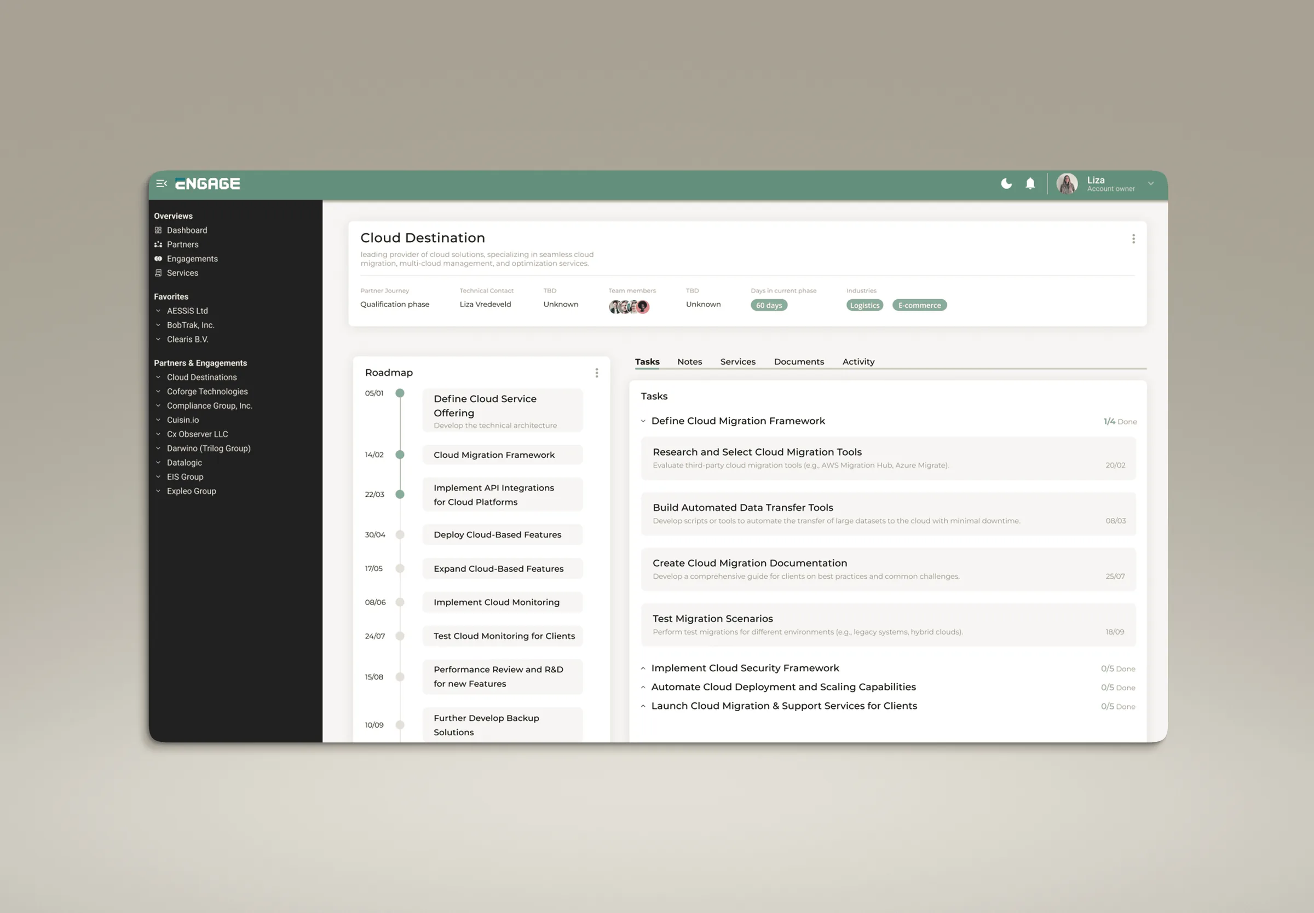The height and width of the screenshot is (913, 1314).
Task: Open the Activity tab
Action: pos(858,362)
